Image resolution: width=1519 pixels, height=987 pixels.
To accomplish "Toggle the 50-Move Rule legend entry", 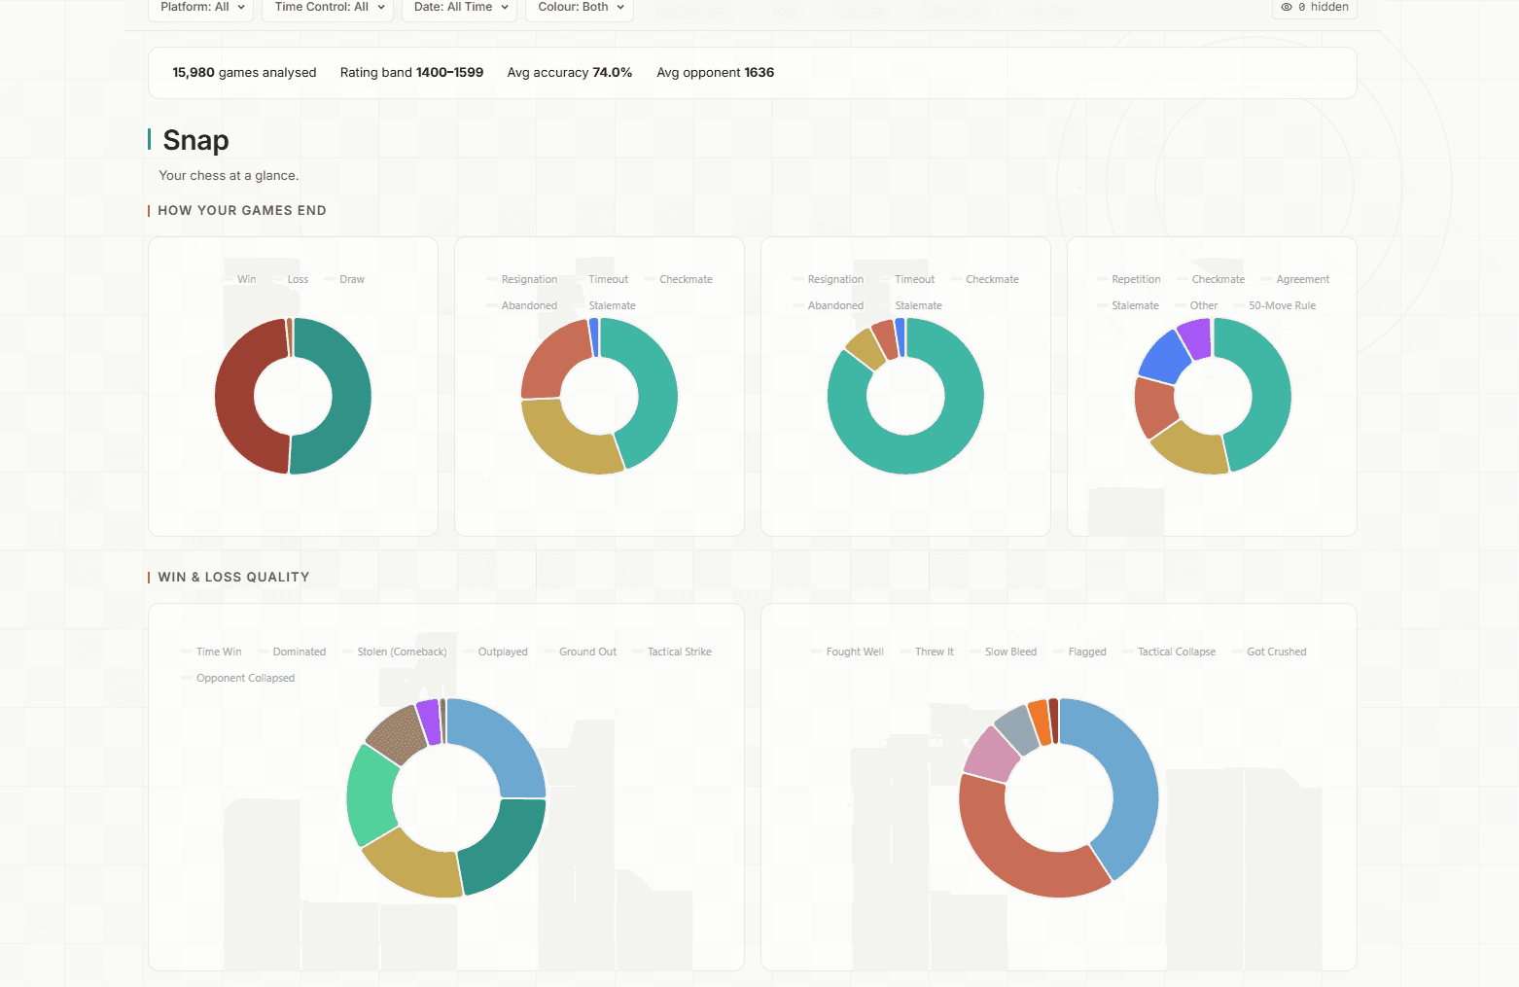I will (1275, 305).
